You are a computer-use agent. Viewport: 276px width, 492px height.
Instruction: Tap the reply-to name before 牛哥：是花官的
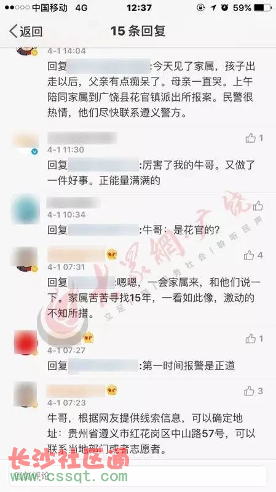click(103, 230)
